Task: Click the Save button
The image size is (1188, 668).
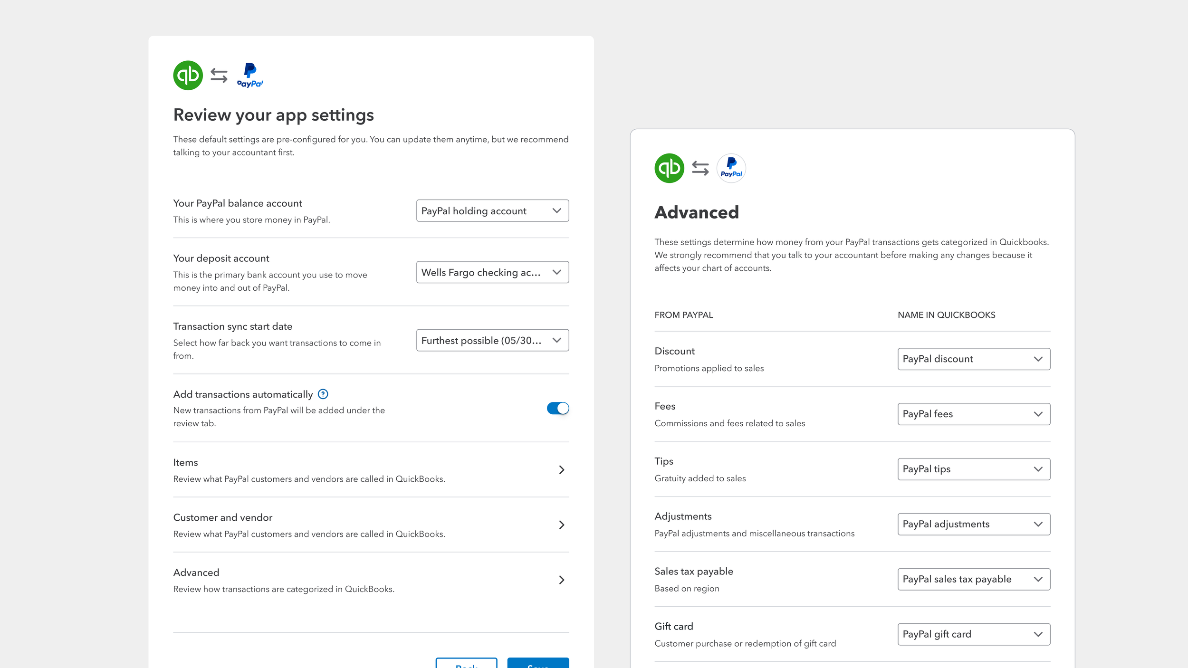Action: click(x=537, y=664)
